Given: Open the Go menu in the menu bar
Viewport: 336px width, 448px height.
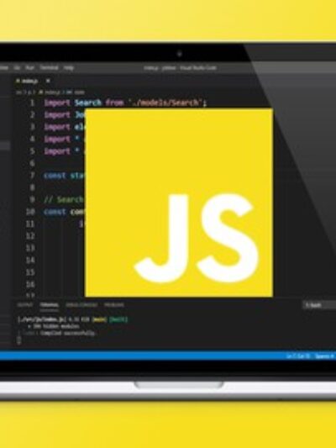Looking at the screenshot, I should [x=17, y=68].
